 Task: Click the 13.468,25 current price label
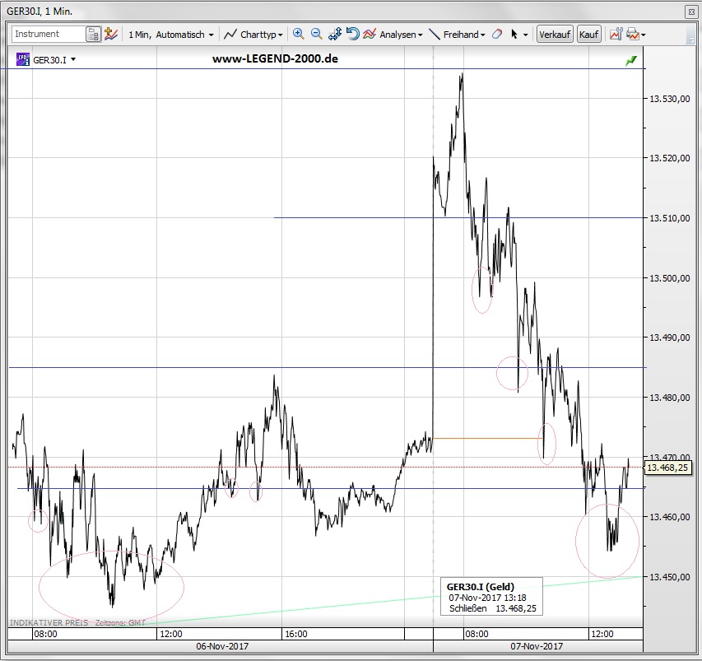[667, 468]
